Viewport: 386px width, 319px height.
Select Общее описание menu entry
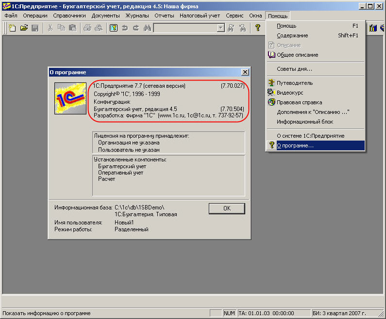(x=316, y=55)
